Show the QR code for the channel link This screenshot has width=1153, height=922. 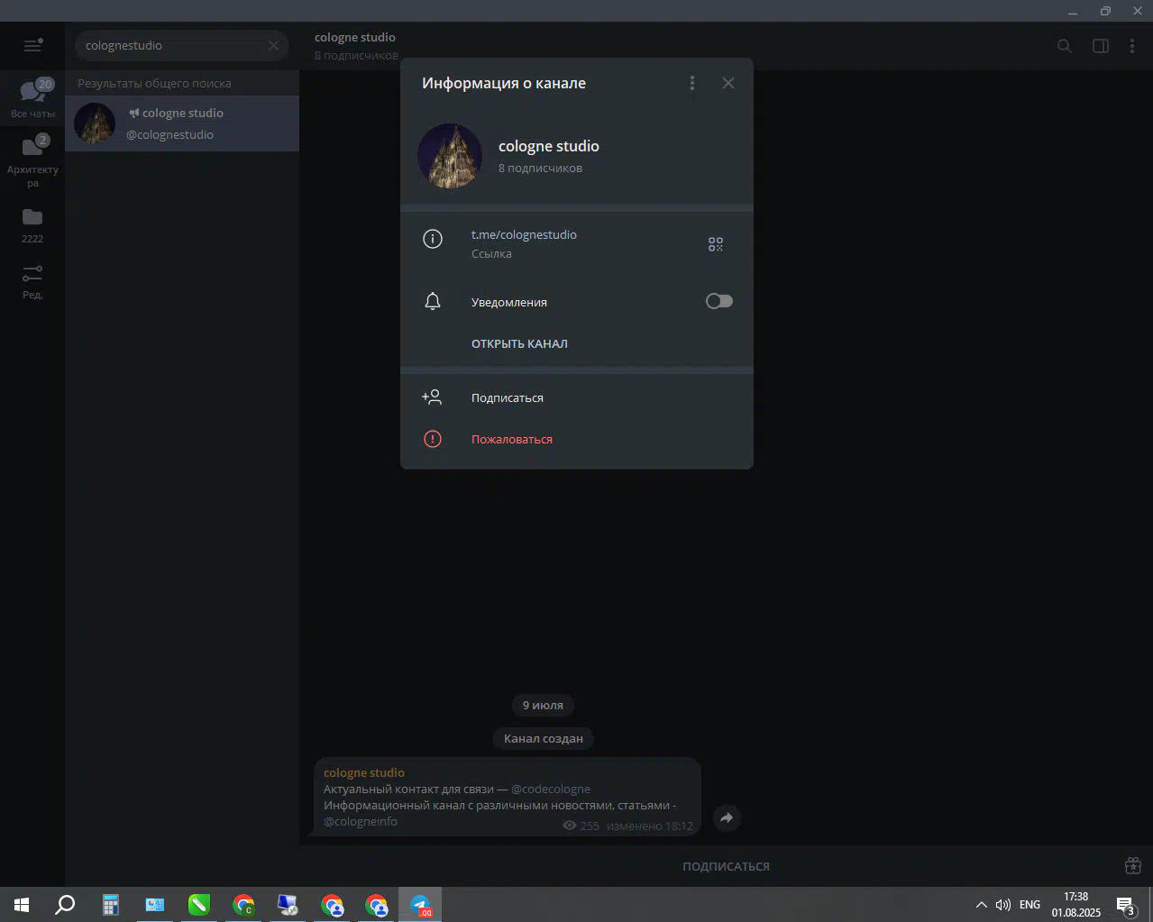pos(716,244)
